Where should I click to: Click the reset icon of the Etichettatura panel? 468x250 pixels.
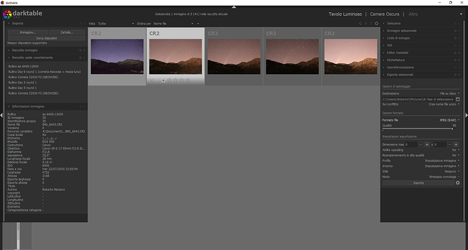[455, 60]
